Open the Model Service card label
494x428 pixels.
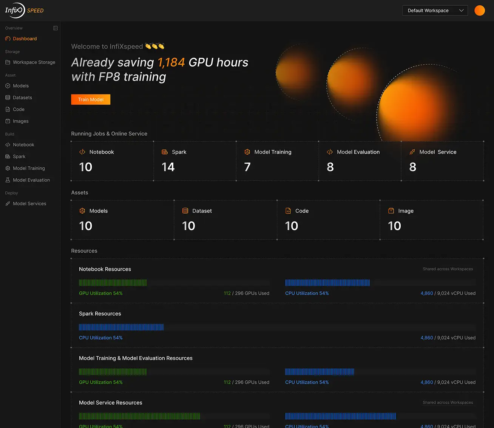pyautogui.click(x=438, y=152)
